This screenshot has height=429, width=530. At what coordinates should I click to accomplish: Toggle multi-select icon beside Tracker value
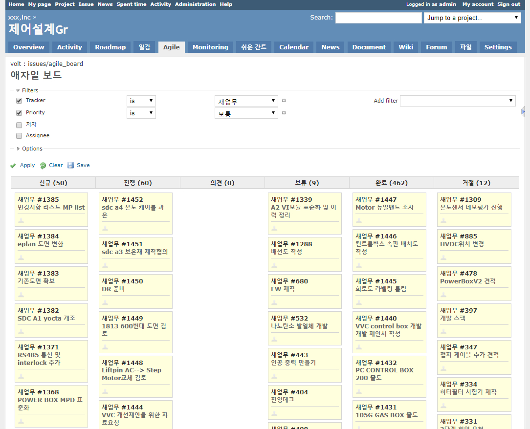coord(284,101)
